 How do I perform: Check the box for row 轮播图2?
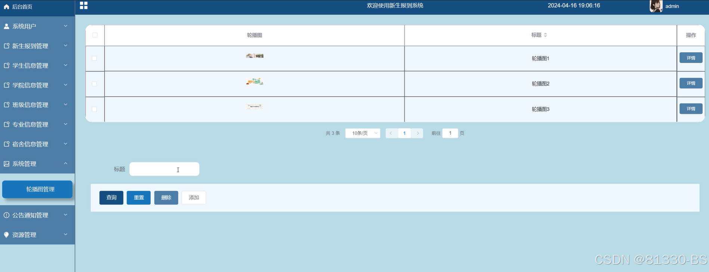[x=94, y=84]
